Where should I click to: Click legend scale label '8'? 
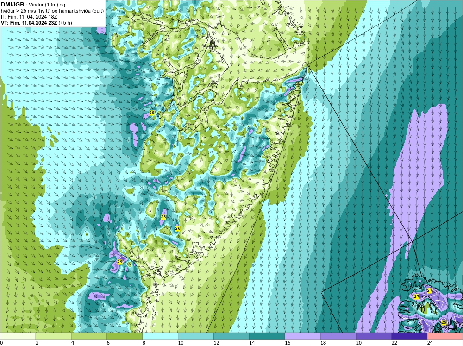144,343
